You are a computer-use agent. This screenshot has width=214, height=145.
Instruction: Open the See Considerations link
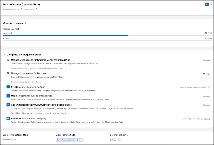click(11, 9)
